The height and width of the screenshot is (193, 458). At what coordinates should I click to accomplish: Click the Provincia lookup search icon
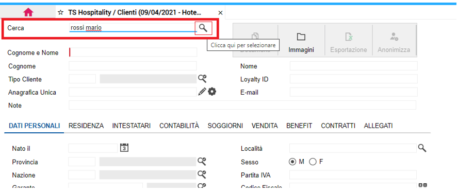[202, 161]
